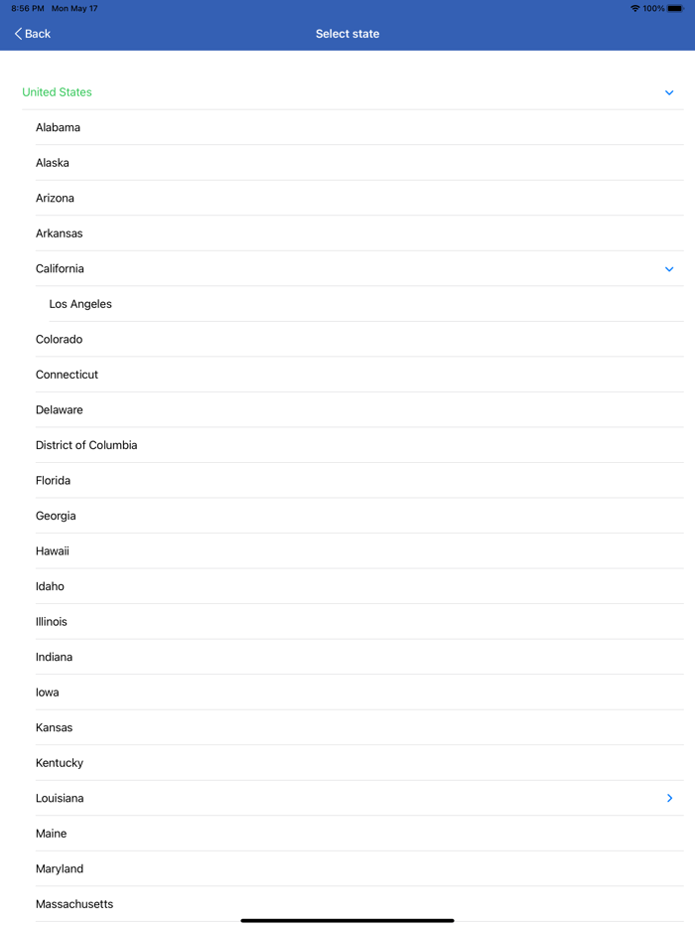This screenshot has width=695, height=928.
Task: Select Hawaii from the state list
Action: [52, 550]
